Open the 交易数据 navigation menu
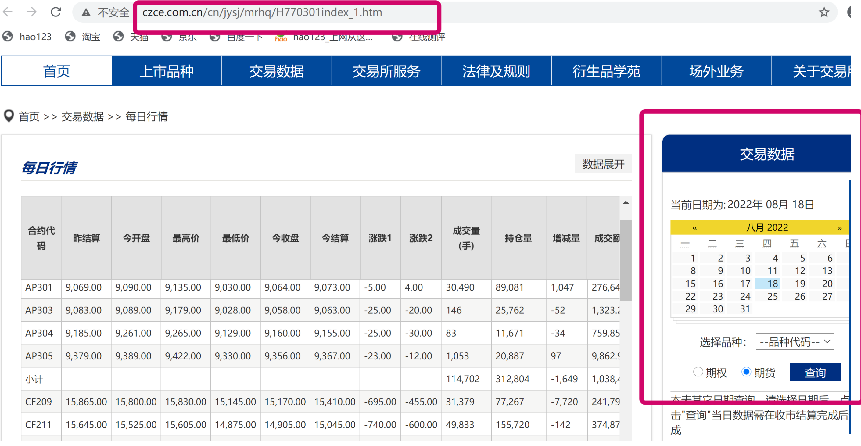 [x=276, y=71]
